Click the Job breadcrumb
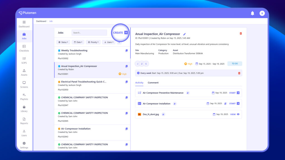 point(51,21)
